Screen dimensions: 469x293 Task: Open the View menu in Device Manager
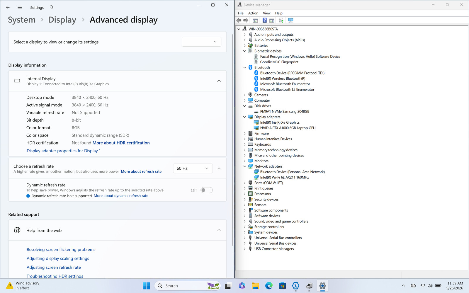[x=267, y=13]
